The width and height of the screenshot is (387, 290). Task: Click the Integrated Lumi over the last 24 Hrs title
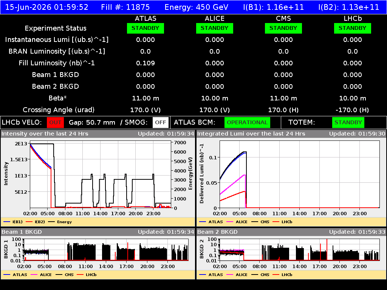click(251, 134)
